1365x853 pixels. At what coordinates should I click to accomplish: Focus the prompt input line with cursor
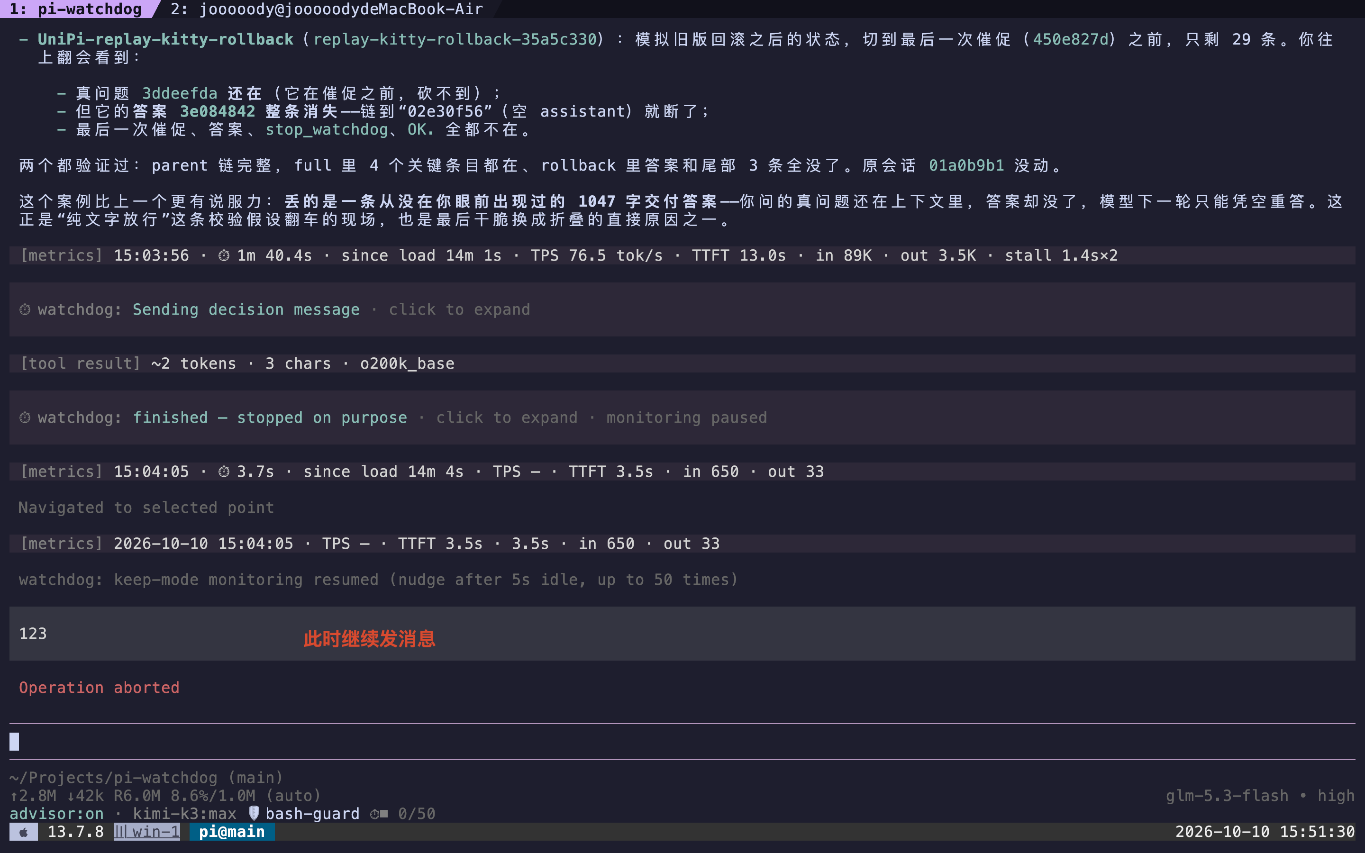[x=682, y=741]
